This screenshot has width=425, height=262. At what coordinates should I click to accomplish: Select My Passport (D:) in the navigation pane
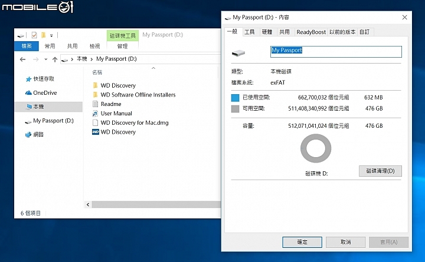coord(53,121)
